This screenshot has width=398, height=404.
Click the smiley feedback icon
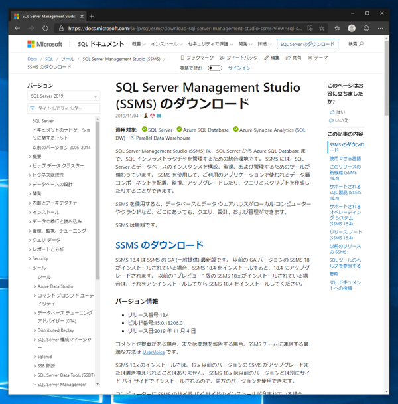[366, 28]
